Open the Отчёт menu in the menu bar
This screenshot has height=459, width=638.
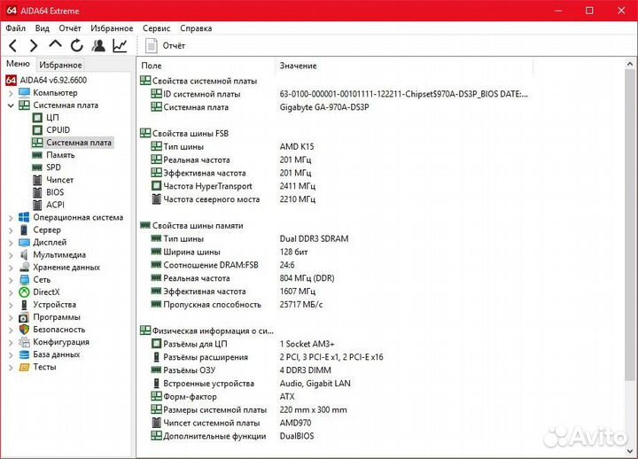[x=70, y=28]
